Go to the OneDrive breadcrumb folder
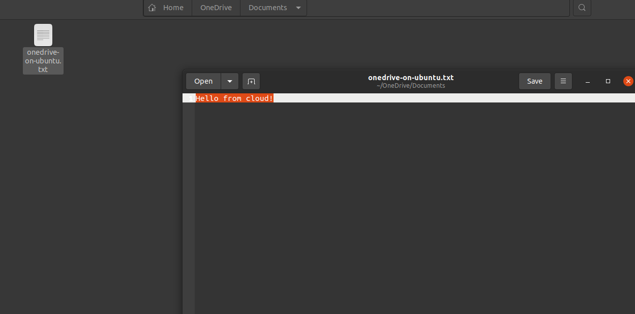 click(216, 8)
